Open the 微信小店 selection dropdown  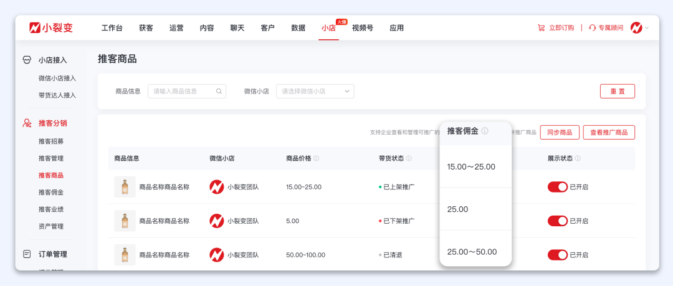315,91
